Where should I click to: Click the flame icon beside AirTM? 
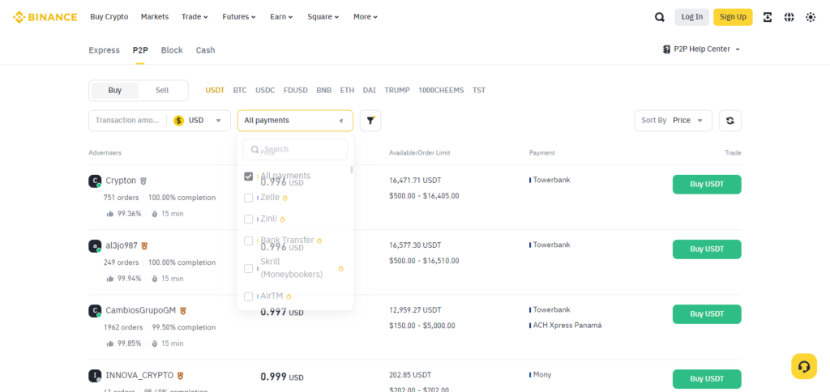pyautogui.click(x=289, y=296)
